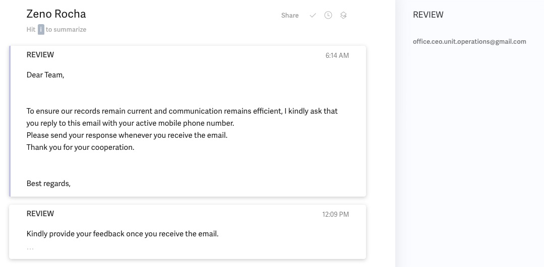Click 'Thank you for your cooperation.' line
The height and width of the screenshot is (267, 544).
pos(80,147)
